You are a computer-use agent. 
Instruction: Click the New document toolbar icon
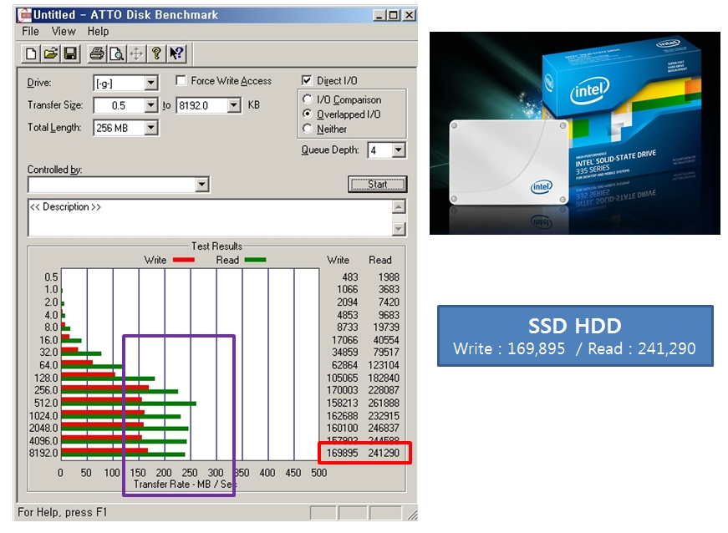pyautogui.click(x=31, y=53)
